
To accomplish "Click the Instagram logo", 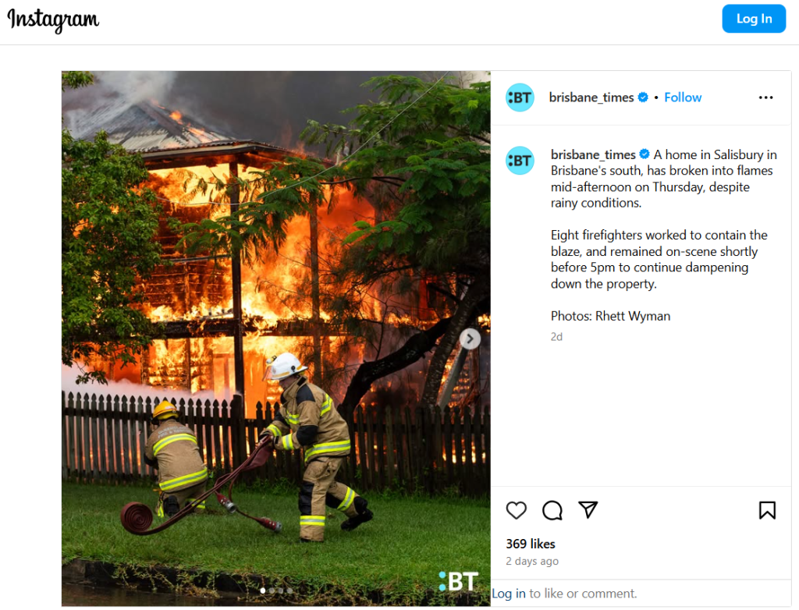I will coord(53,20).
